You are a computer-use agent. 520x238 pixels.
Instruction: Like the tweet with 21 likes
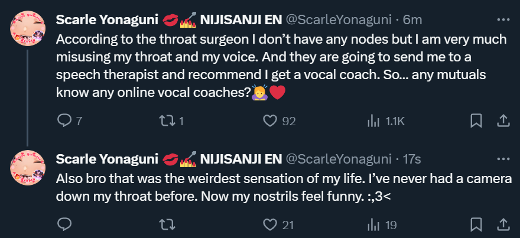(271, 224)
